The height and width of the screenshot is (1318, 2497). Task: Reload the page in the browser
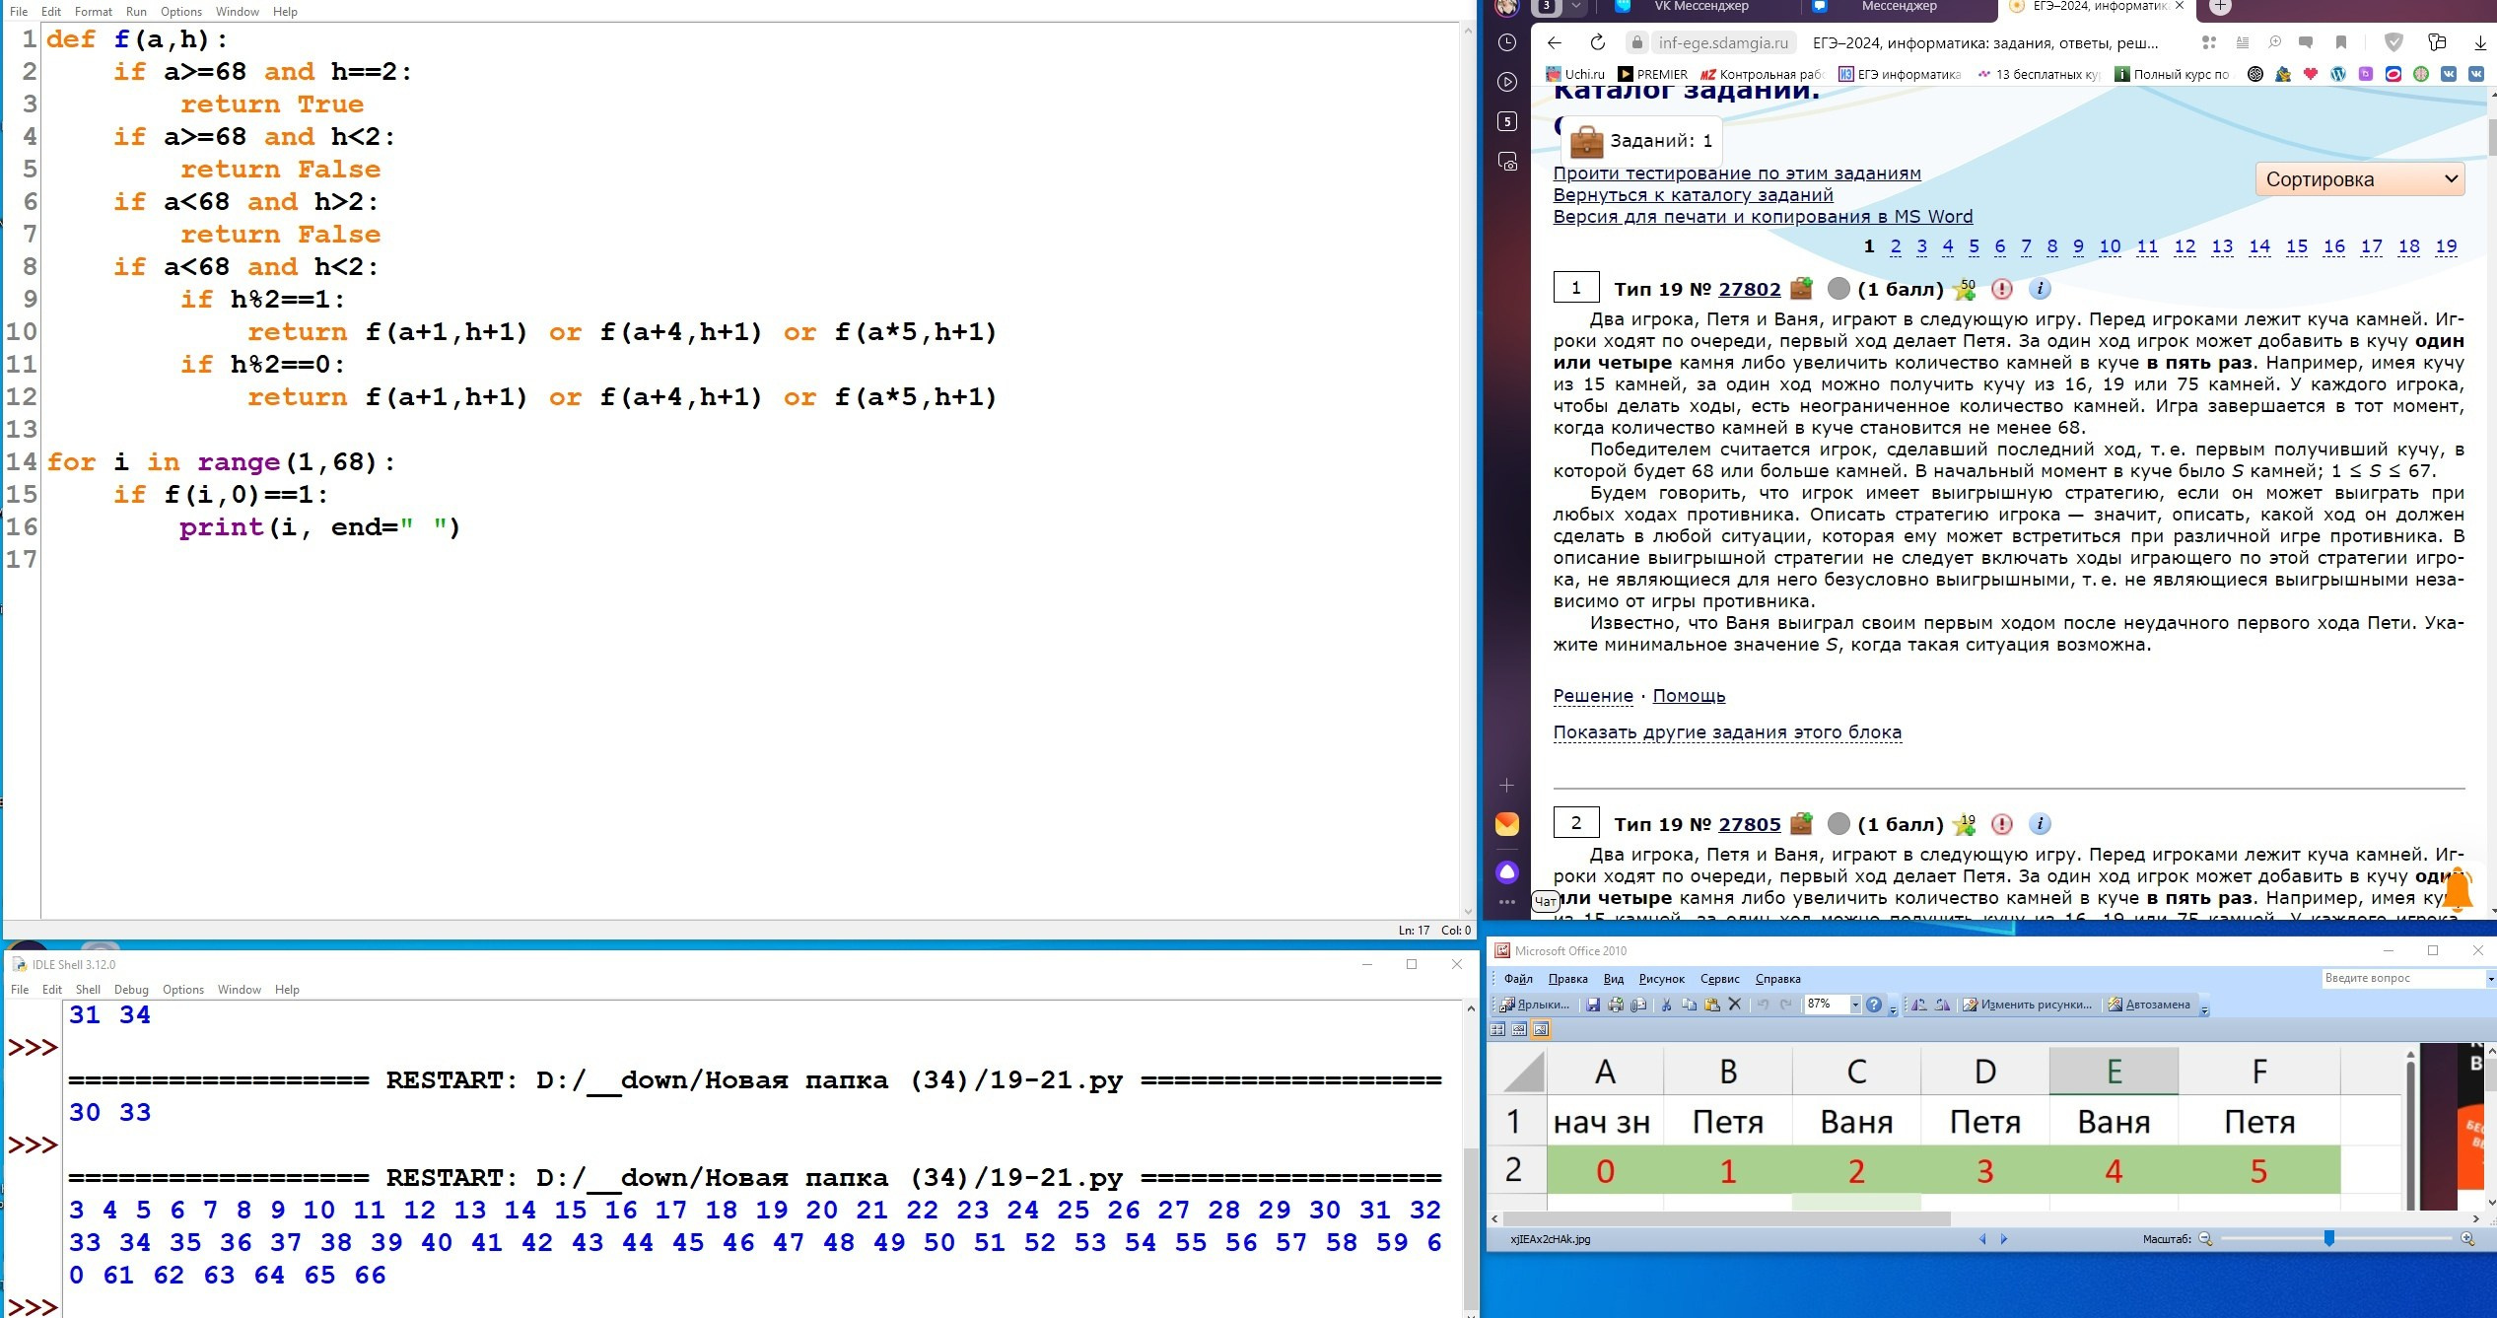point(1598,42)
